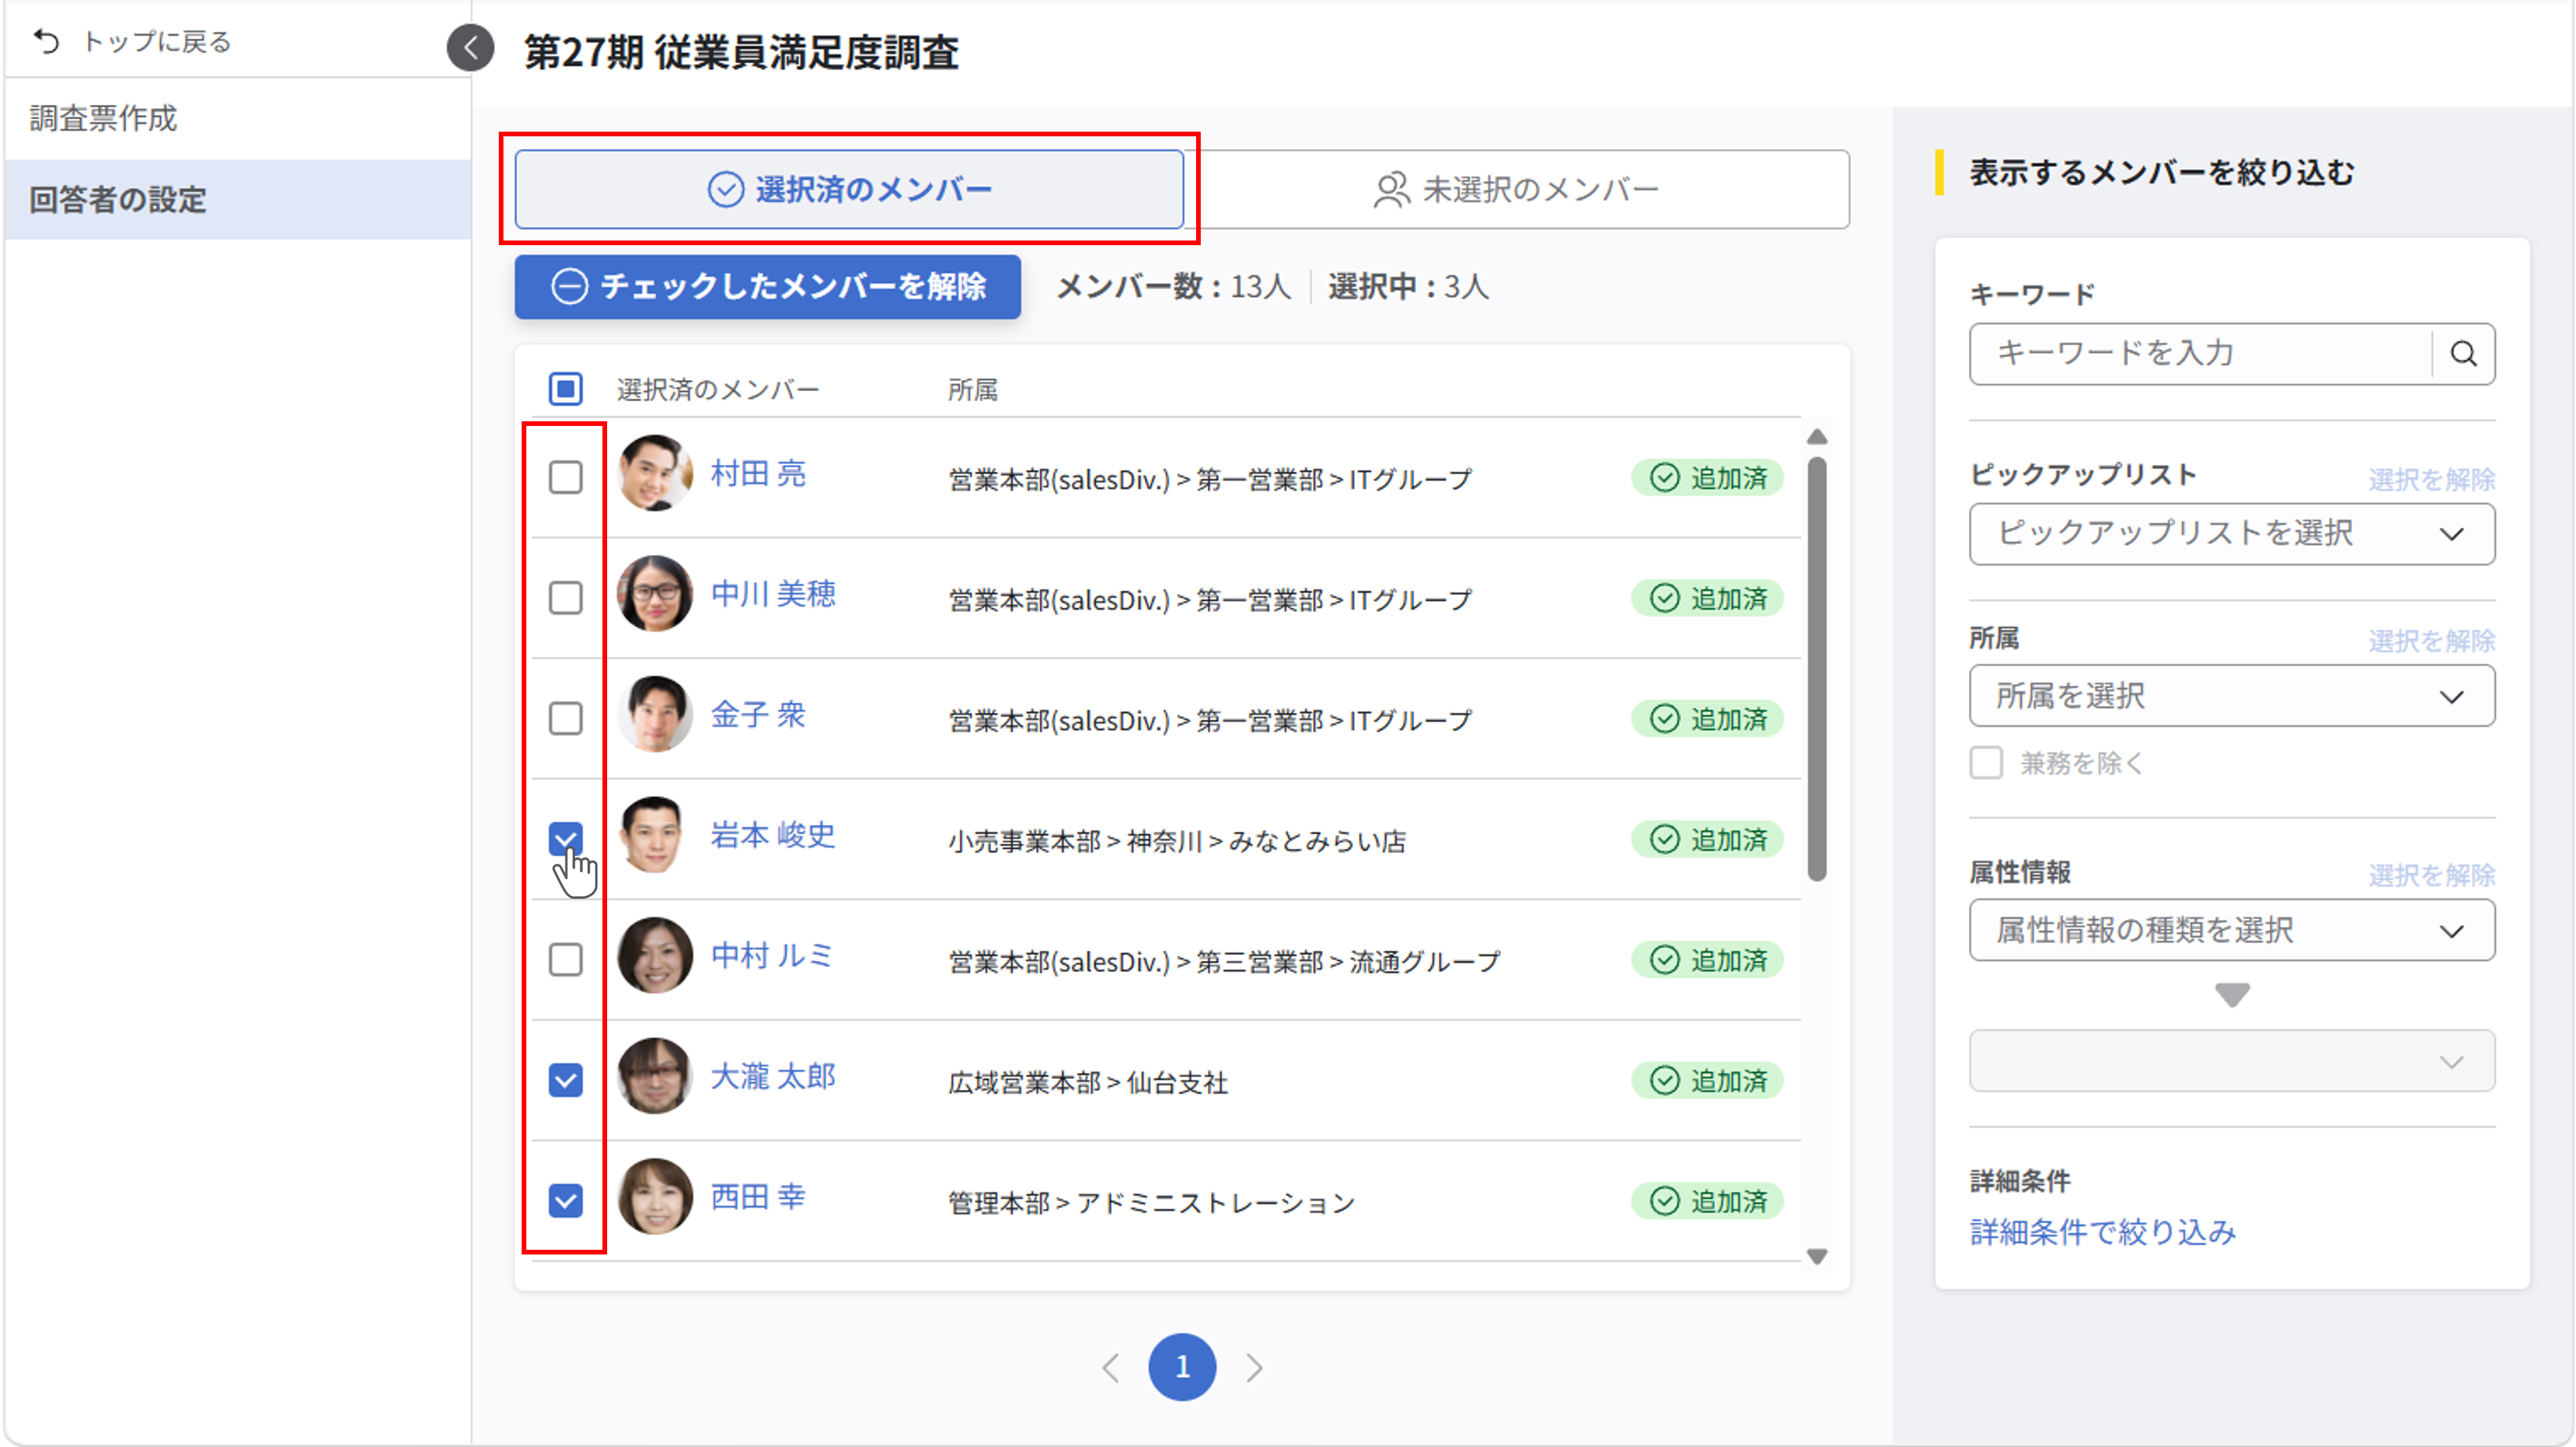Check the box for 中川 美穂

coord(566,599)
